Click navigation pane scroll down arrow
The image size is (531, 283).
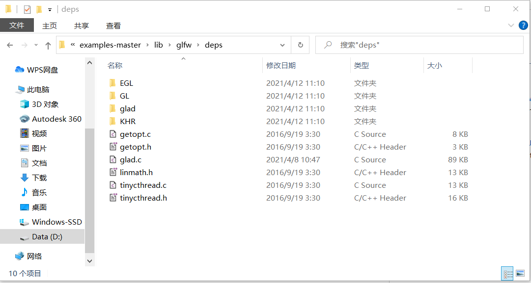(89, 261)
